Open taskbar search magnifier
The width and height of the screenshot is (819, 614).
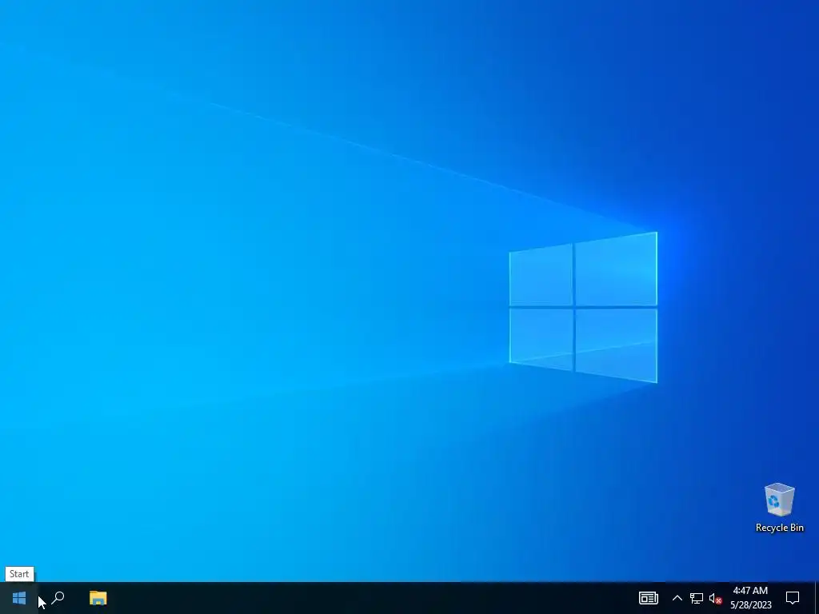click(58, 598)
